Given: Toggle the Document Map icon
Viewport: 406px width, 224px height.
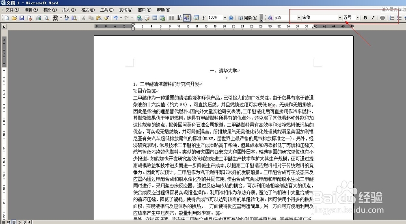Looking at the screenshot, I should 196,18.
